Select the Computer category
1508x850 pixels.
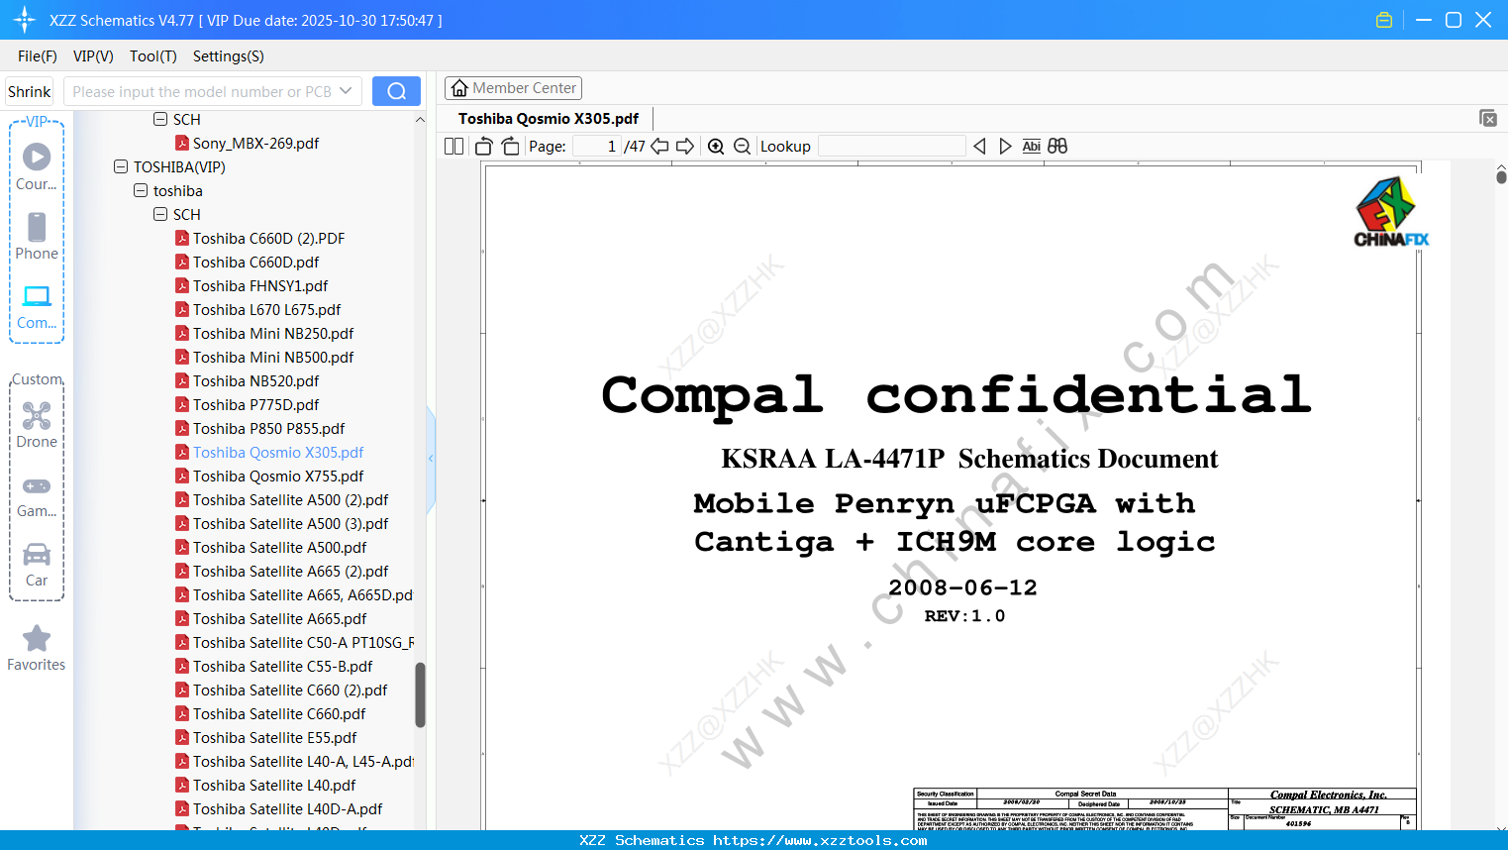(37, 307)
